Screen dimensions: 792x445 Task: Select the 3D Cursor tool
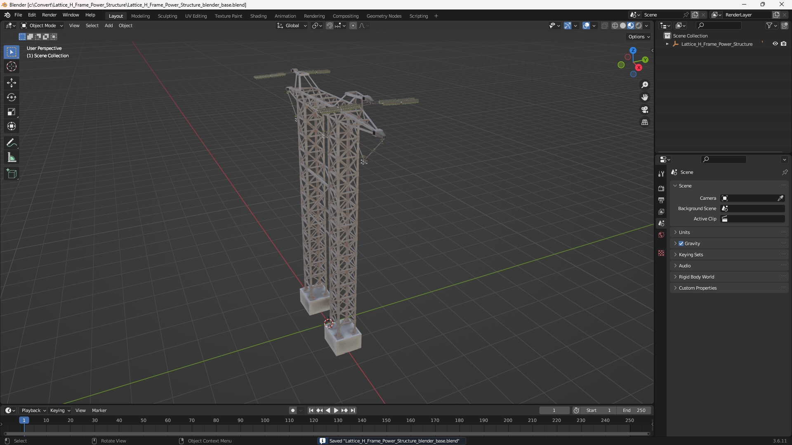click(x=12, y=66)
